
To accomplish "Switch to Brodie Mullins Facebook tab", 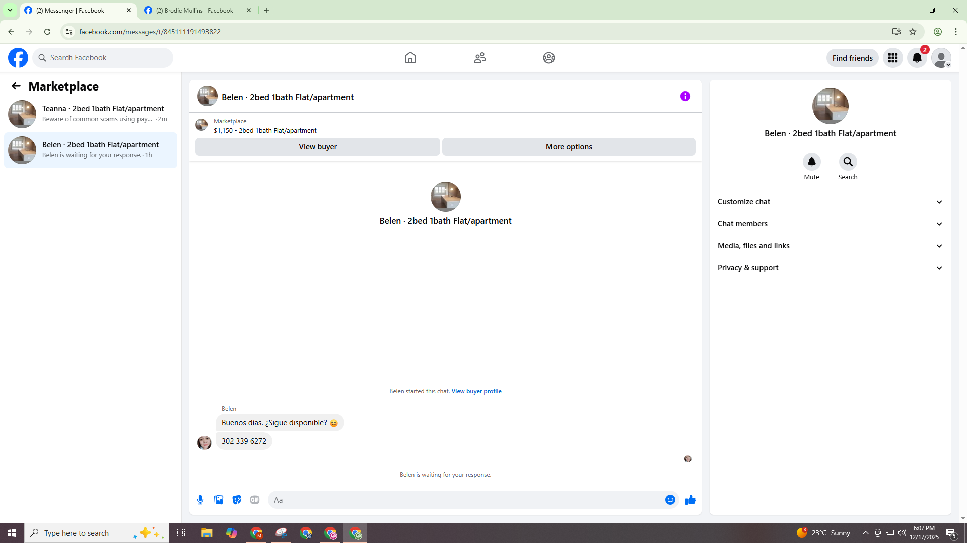I will (194, 10).
